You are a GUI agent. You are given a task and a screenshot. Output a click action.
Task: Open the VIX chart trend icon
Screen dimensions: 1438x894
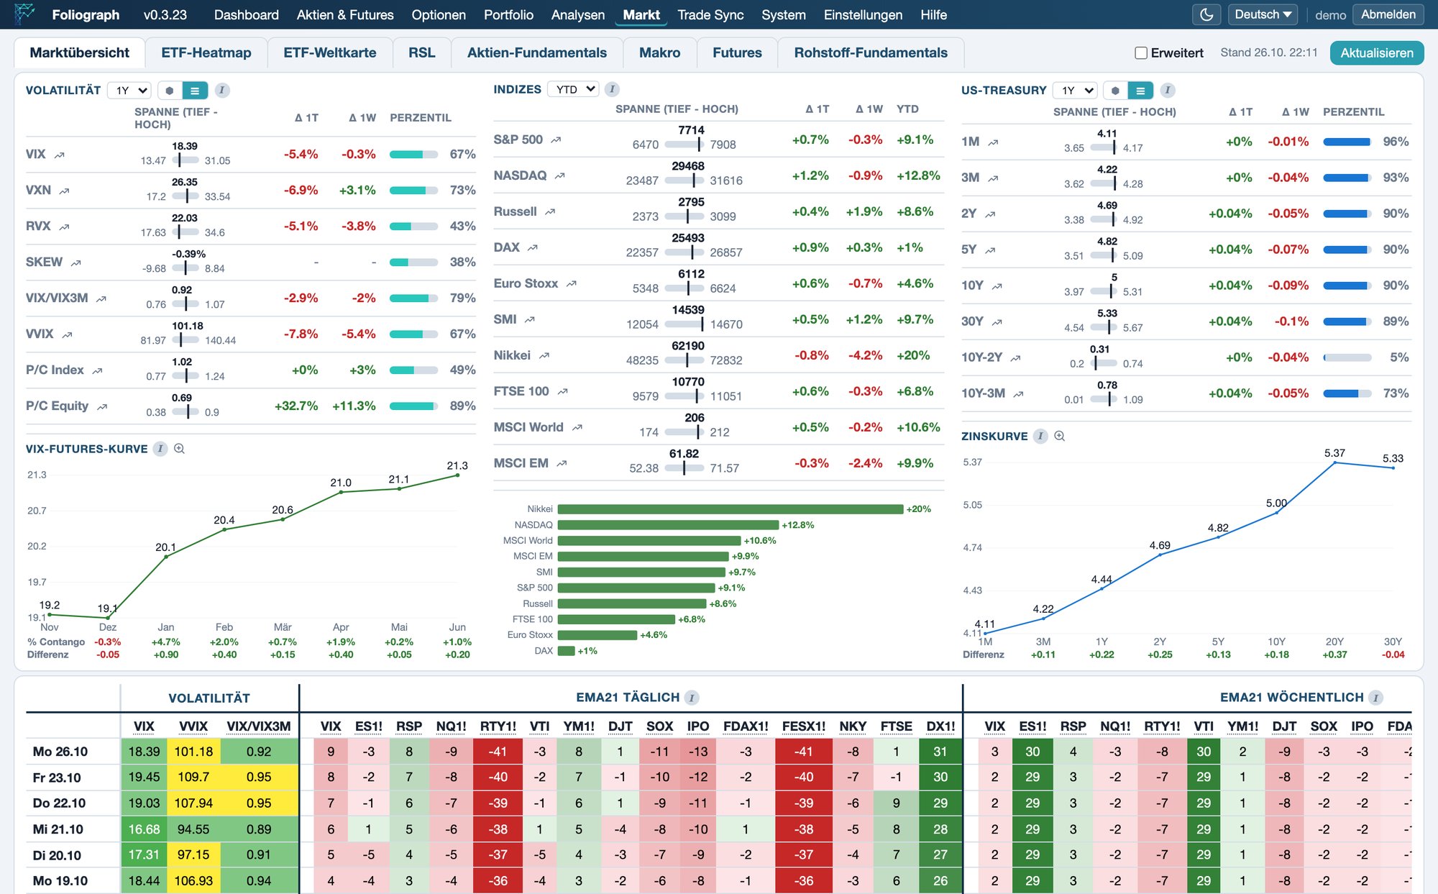[60, 155]
